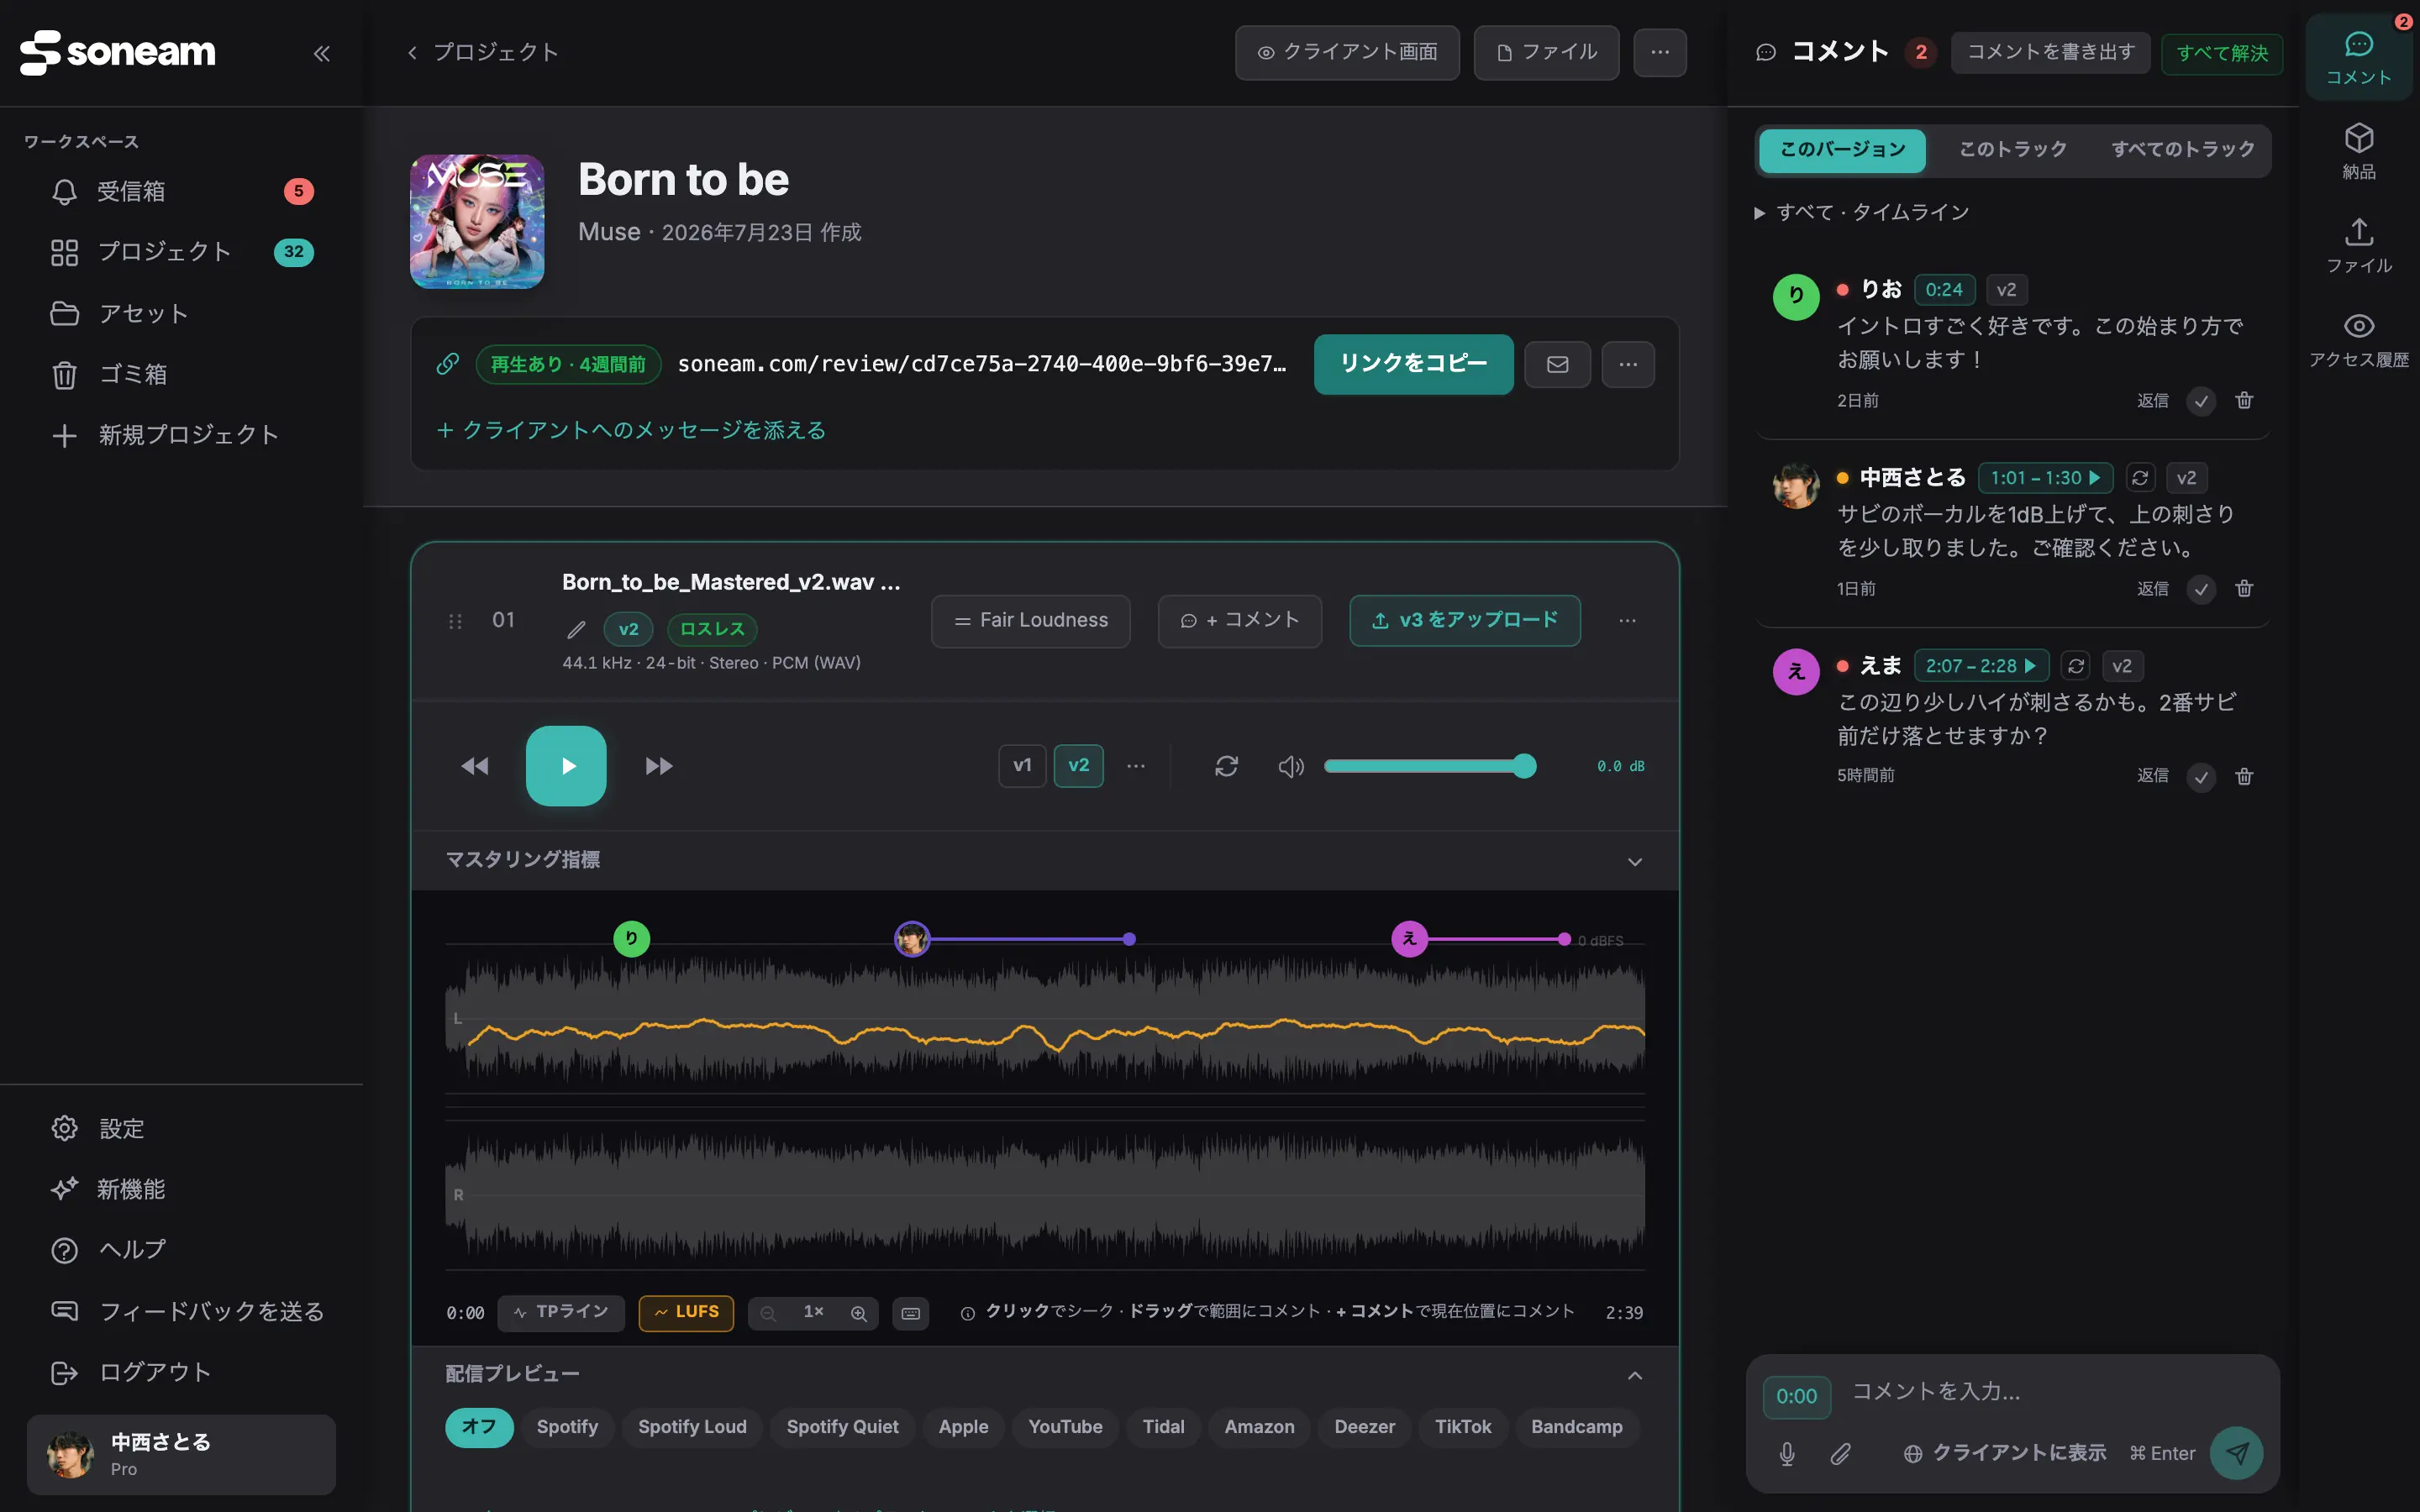This screenshot has width=2420, height=1512.
Task: Click the rewind playback icon
Action: 475,766
